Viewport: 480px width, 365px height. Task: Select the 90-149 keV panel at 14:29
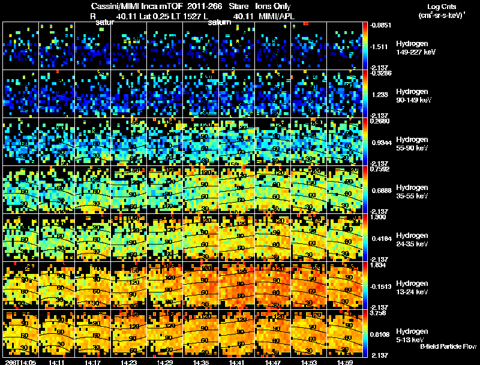pyautogui.click(x=164, y=94)
